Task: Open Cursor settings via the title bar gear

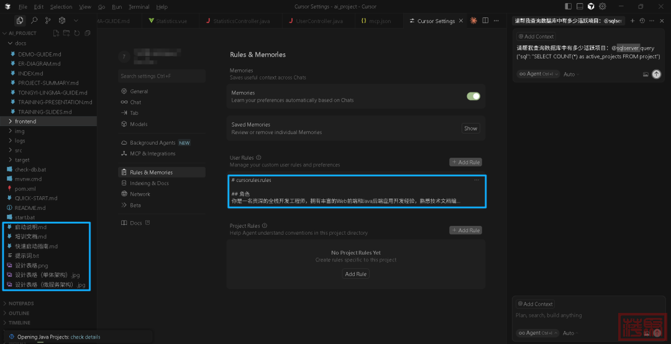Action: tap(603, 7)
